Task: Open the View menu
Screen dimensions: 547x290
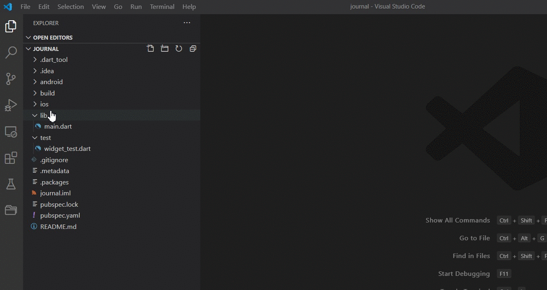Action: pyautogui.click(x=99, y=6)
